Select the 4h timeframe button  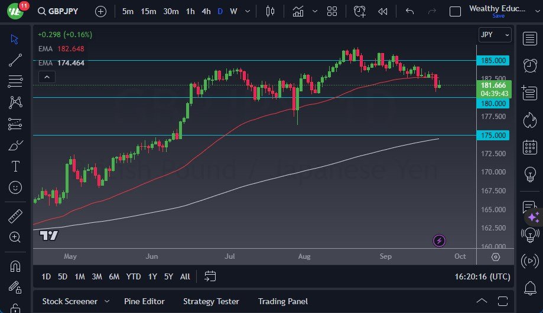tap(206, 11)
